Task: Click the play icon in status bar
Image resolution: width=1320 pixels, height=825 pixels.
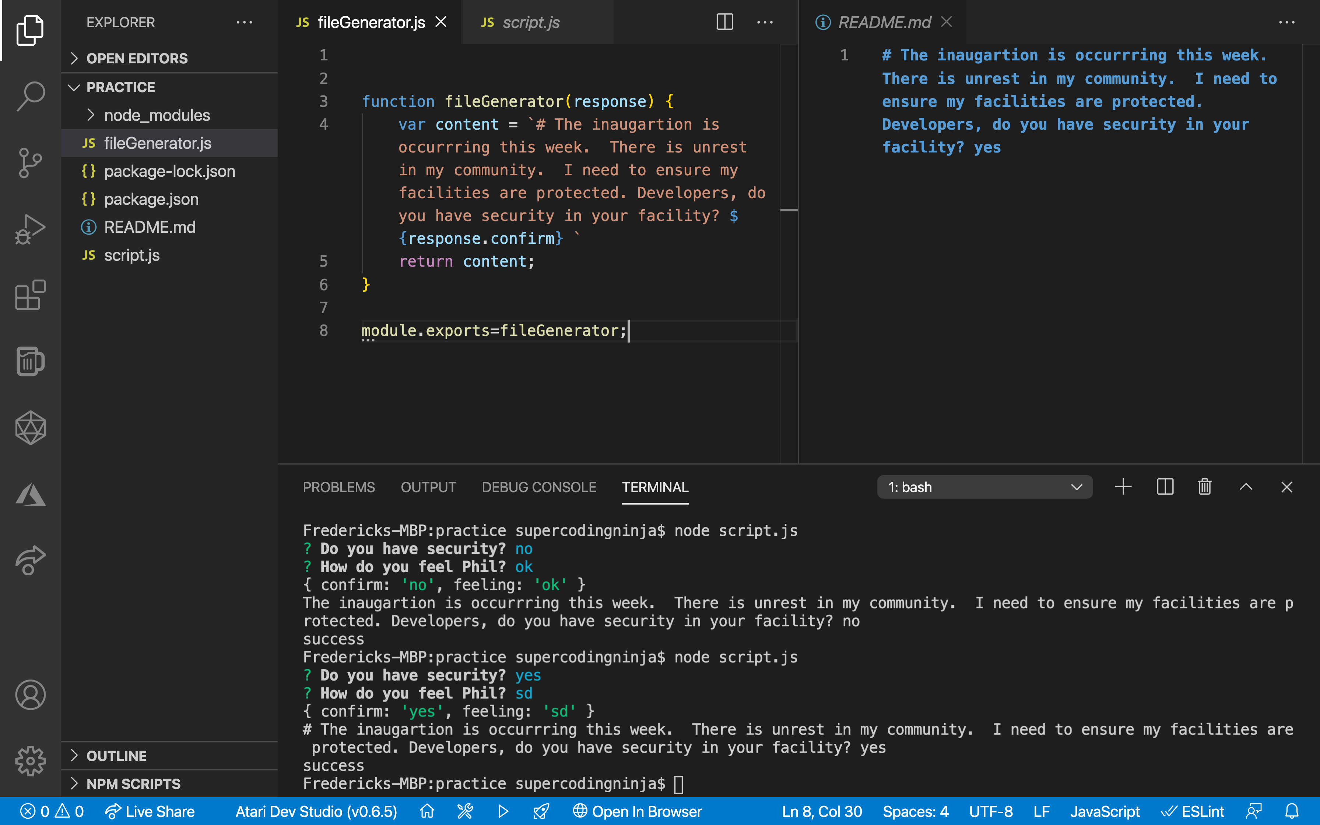Action: [x=503, y=811]
